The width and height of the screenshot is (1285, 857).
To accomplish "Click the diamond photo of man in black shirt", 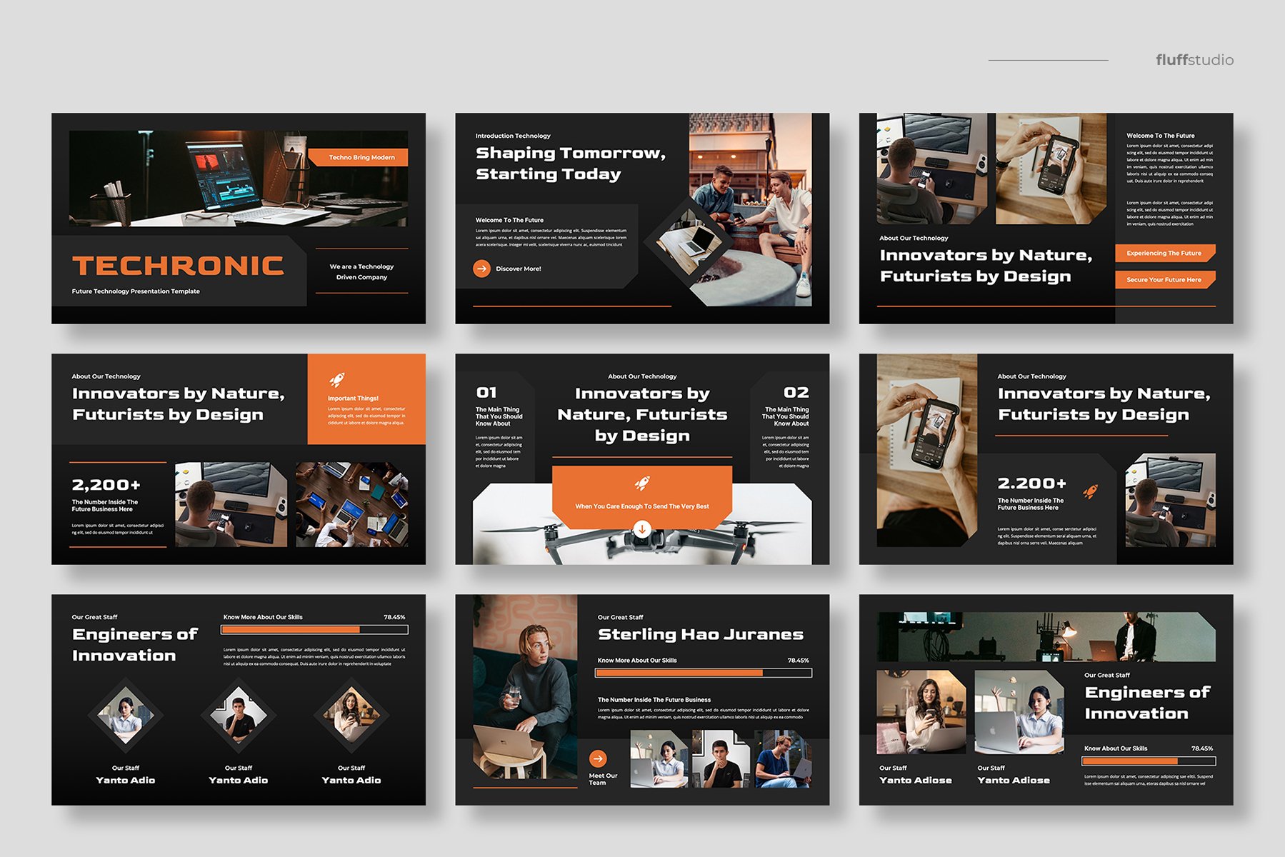I will [239, 715].
